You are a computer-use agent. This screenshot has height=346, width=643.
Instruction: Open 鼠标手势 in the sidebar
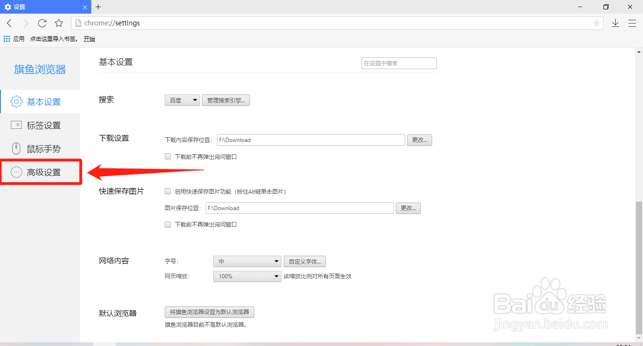click(x=40, y=149)
